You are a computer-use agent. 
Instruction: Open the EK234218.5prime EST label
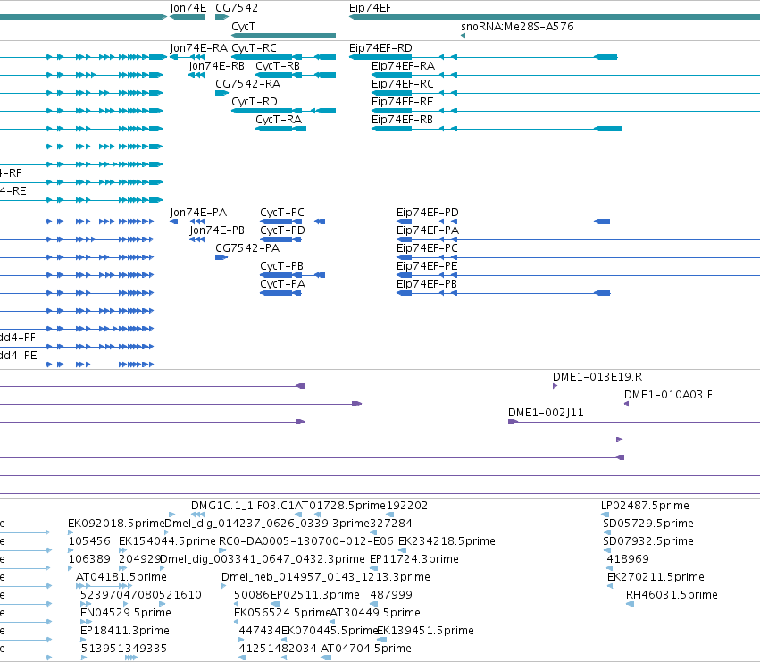pyautogui.click(x=447, y=541)
